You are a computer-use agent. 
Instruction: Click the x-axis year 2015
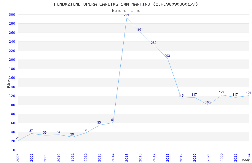tap(127, 158)
